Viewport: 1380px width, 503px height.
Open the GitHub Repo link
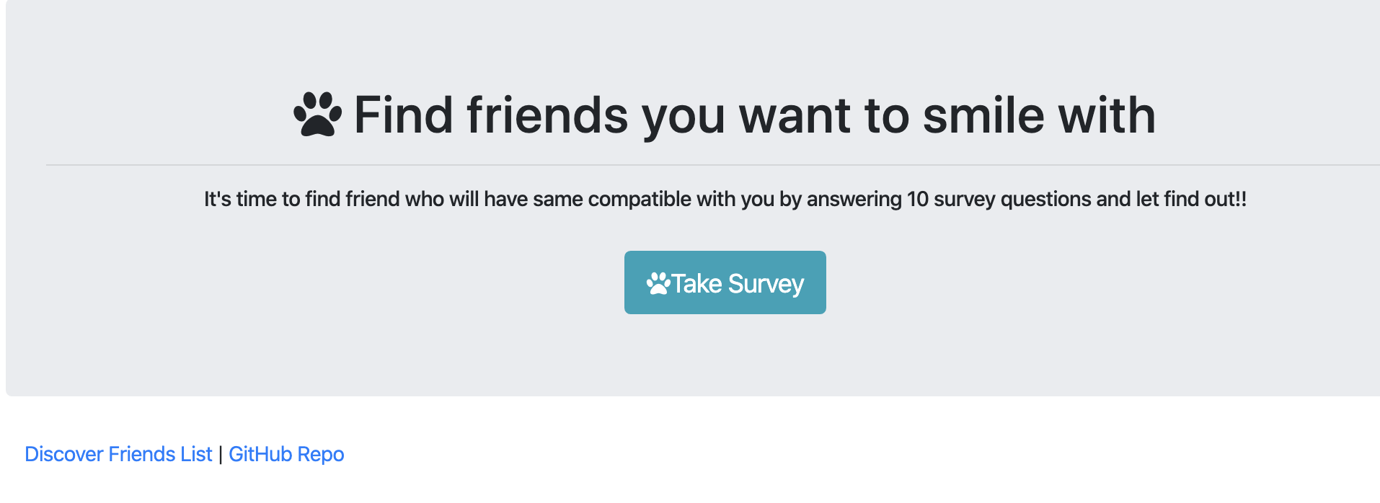(x=286, y=454)
